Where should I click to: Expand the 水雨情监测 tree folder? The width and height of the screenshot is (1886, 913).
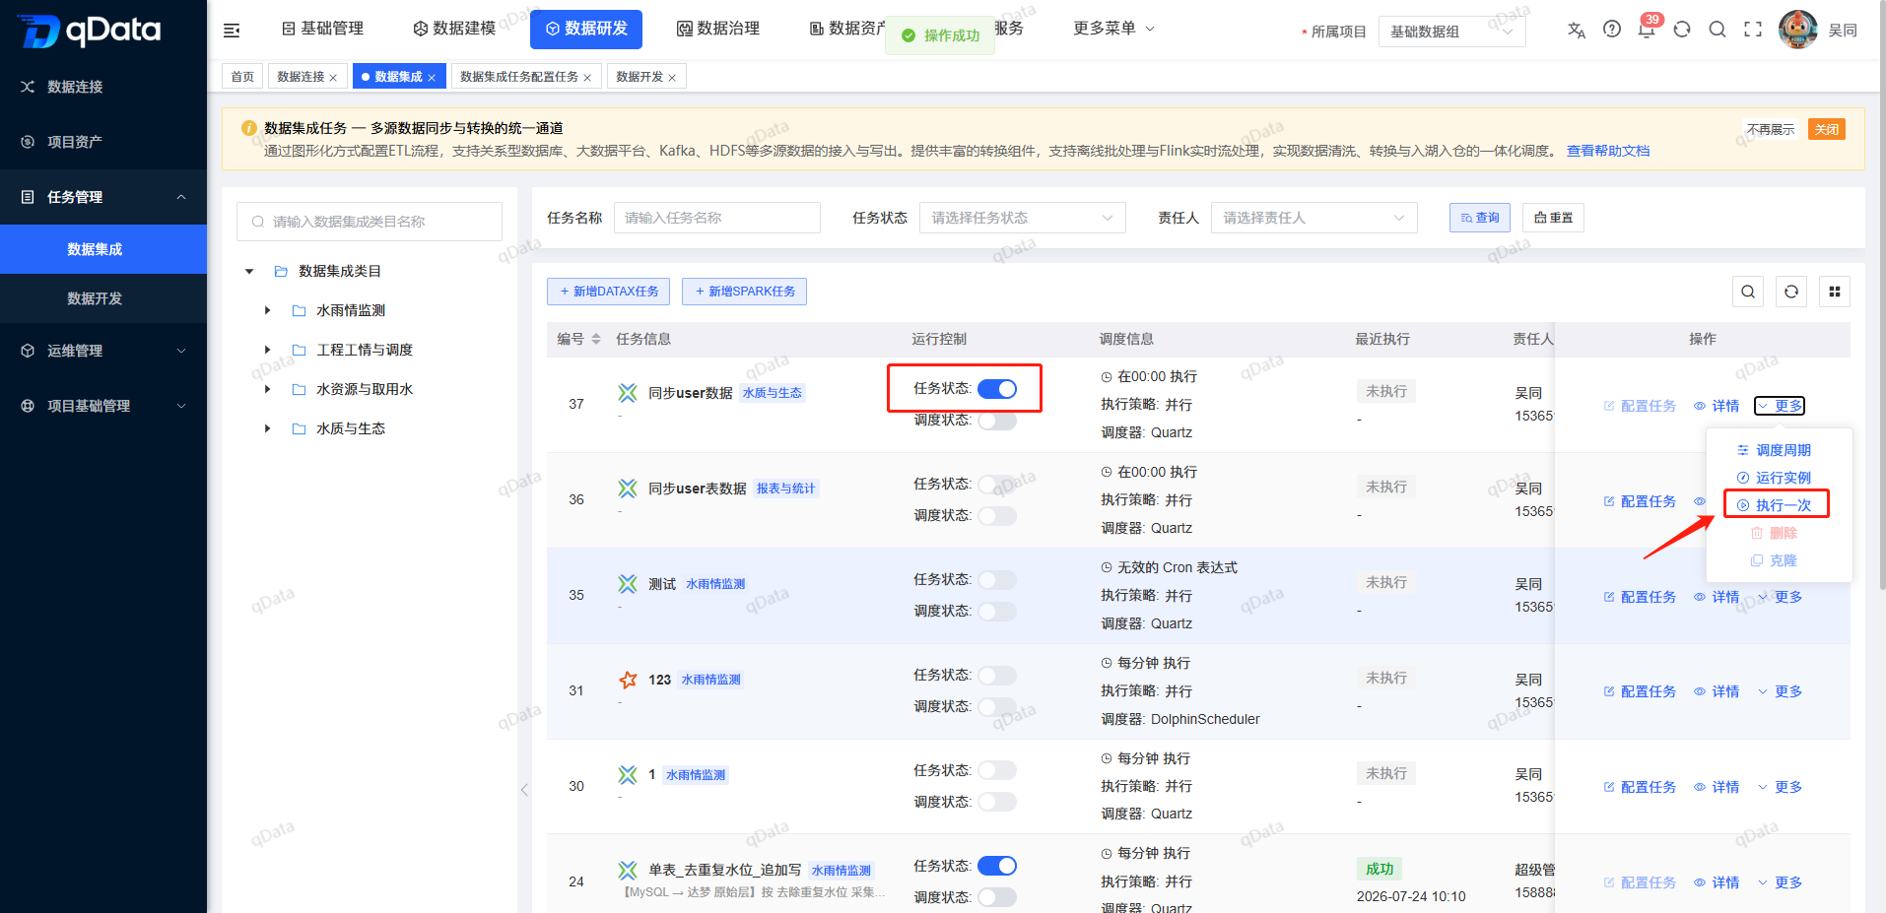(x=267, y=310)
